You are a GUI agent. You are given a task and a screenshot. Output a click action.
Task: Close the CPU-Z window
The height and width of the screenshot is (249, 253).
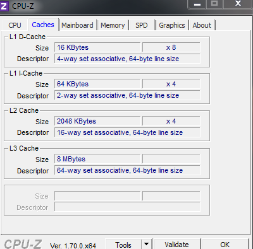[238, 4]
